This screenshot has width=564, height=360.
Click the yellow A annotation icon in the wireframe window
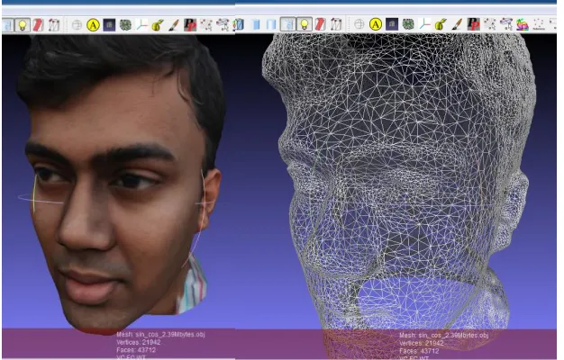(x=376, y=24)
